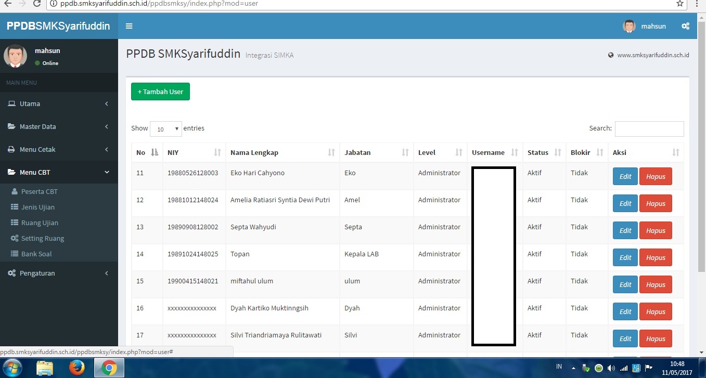706x378 pixels.
Task: Open Peserta CBT in the sidebar
Action: [39, 191]
